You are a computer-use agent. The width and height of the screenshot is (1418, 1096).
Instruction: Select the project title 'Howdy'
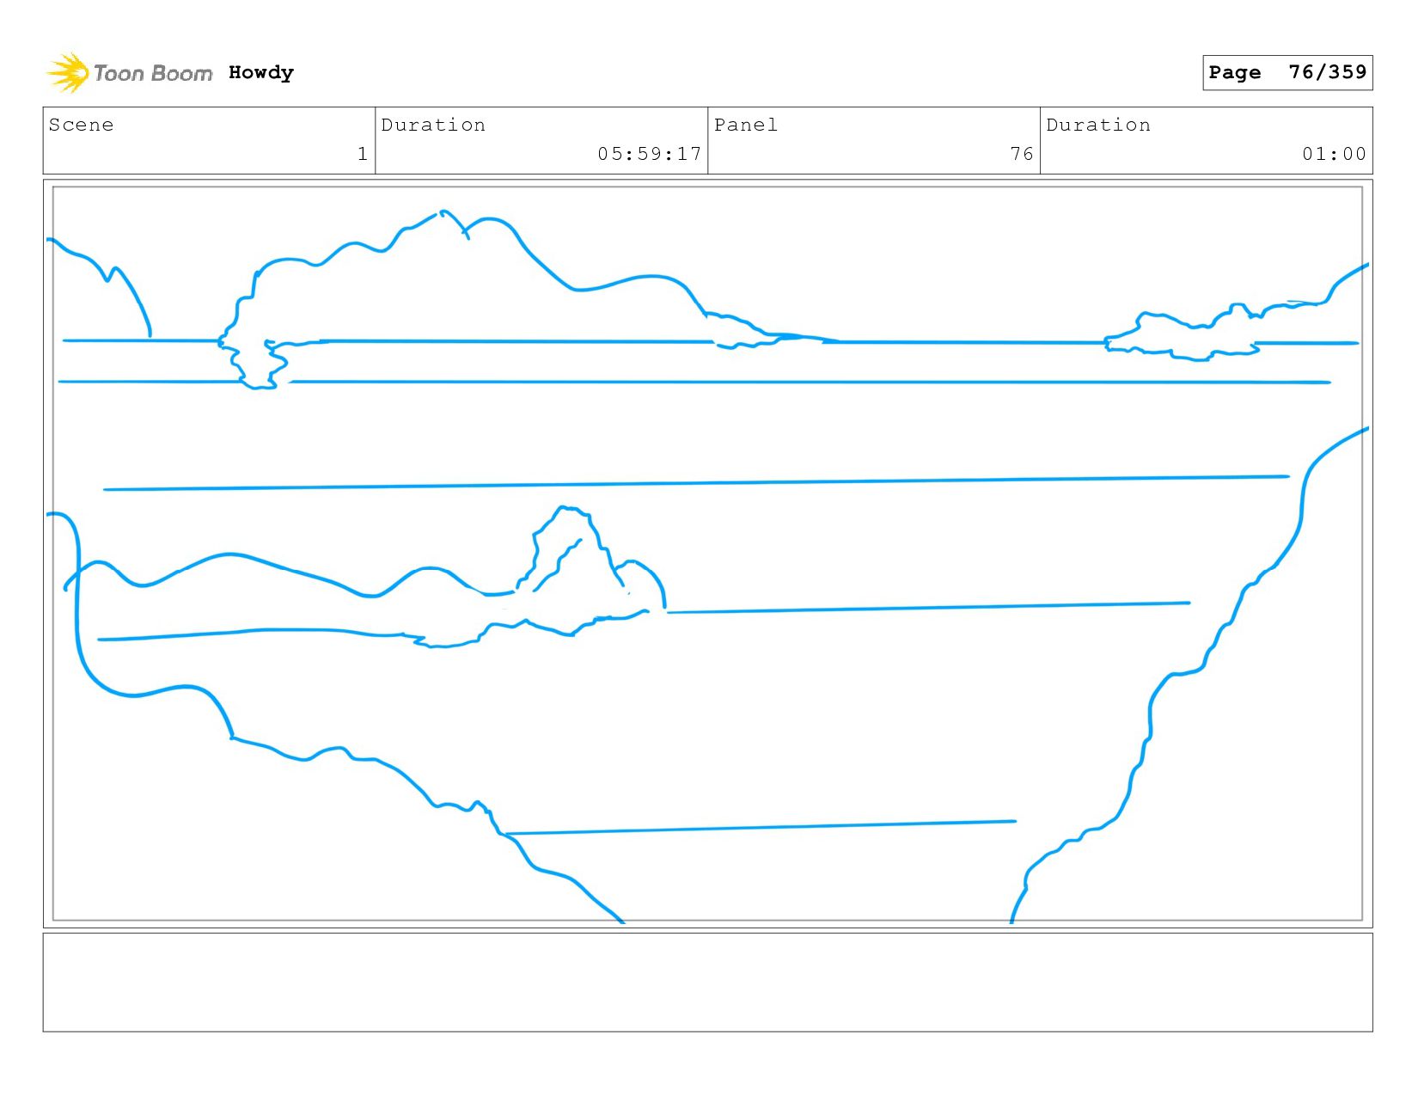(x=261, y=73)
